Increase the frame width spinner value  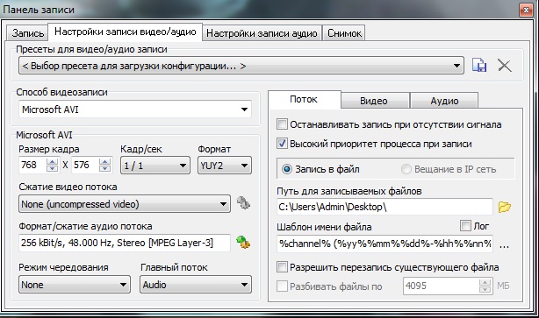(x=53, y=161)
